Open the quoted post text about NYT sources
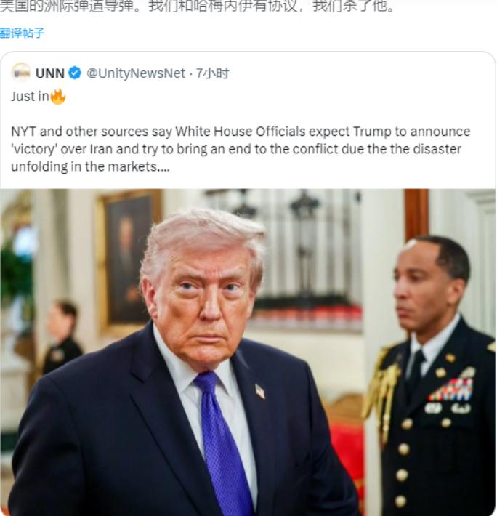 241,149
